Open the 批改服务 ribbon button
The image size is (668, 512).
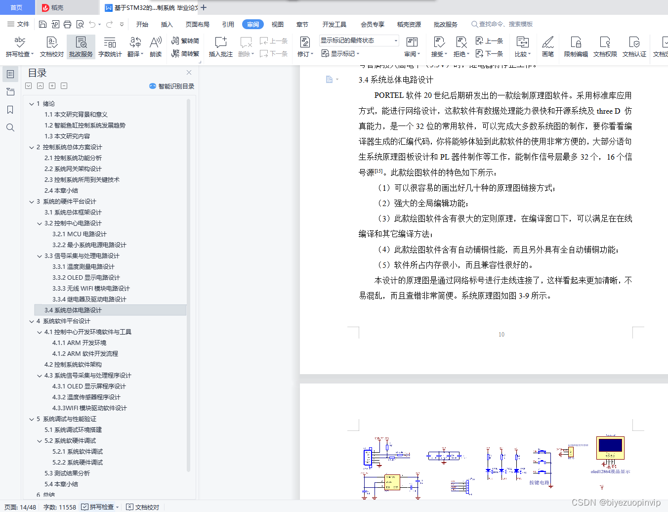(x=81, y=47)
